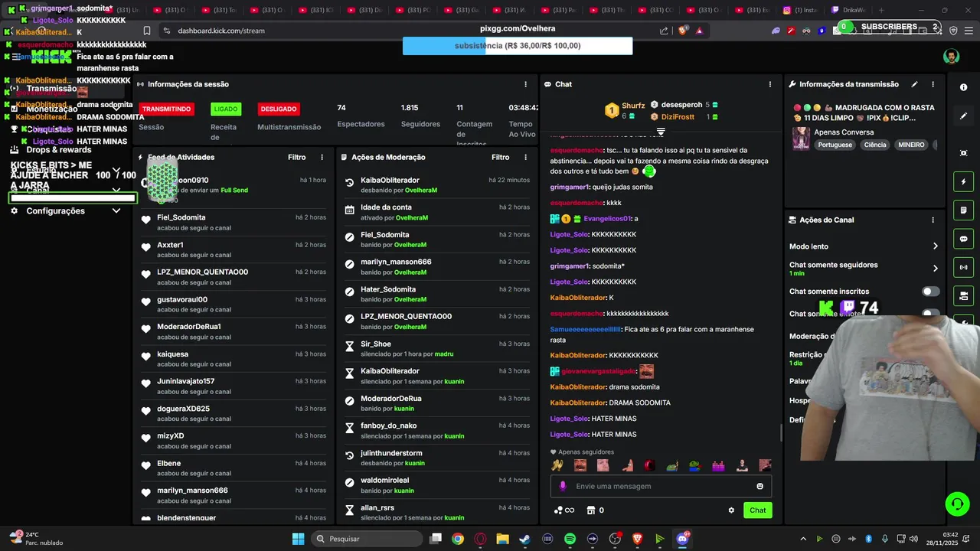
Task: Click madru link in Sir_Shoe row
Action: click(x=444, y=354)
